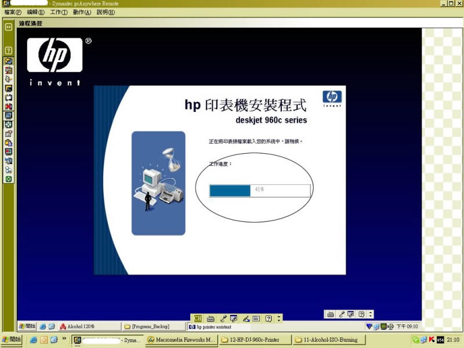Open chat using the speech bubble sidebar icon

pos(9,97)
